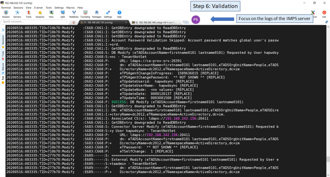
Task: Click the paperclip attachment icon
Action: pos(326,22)
